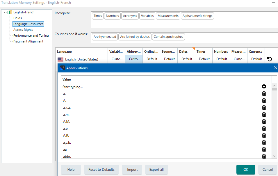Viewport: 278px width, 176px height.
Task: Toggle recognition of Alphanumeric strings
Action: tap(197, 16)
